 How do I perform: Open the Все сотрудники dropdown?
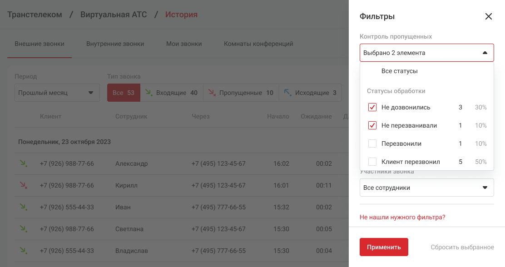pos(426,188)
